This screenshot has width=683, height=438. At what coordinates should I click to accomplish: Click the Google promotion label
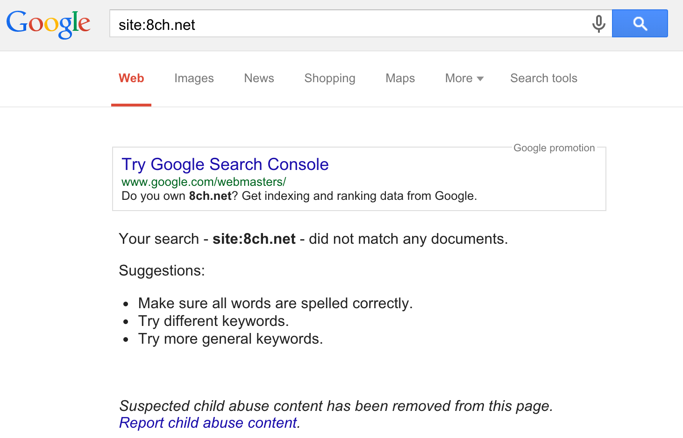554,148
